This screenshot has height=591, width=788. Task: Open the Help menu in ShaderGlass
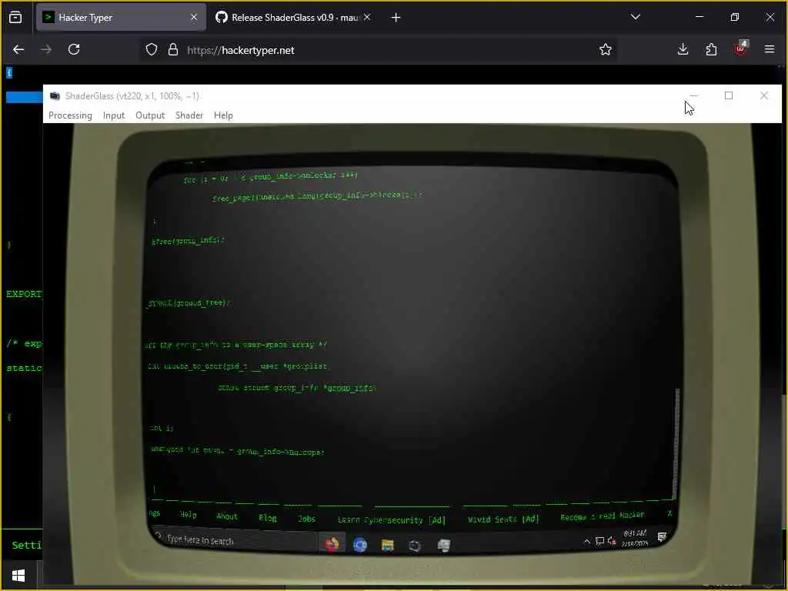[223, 115]
